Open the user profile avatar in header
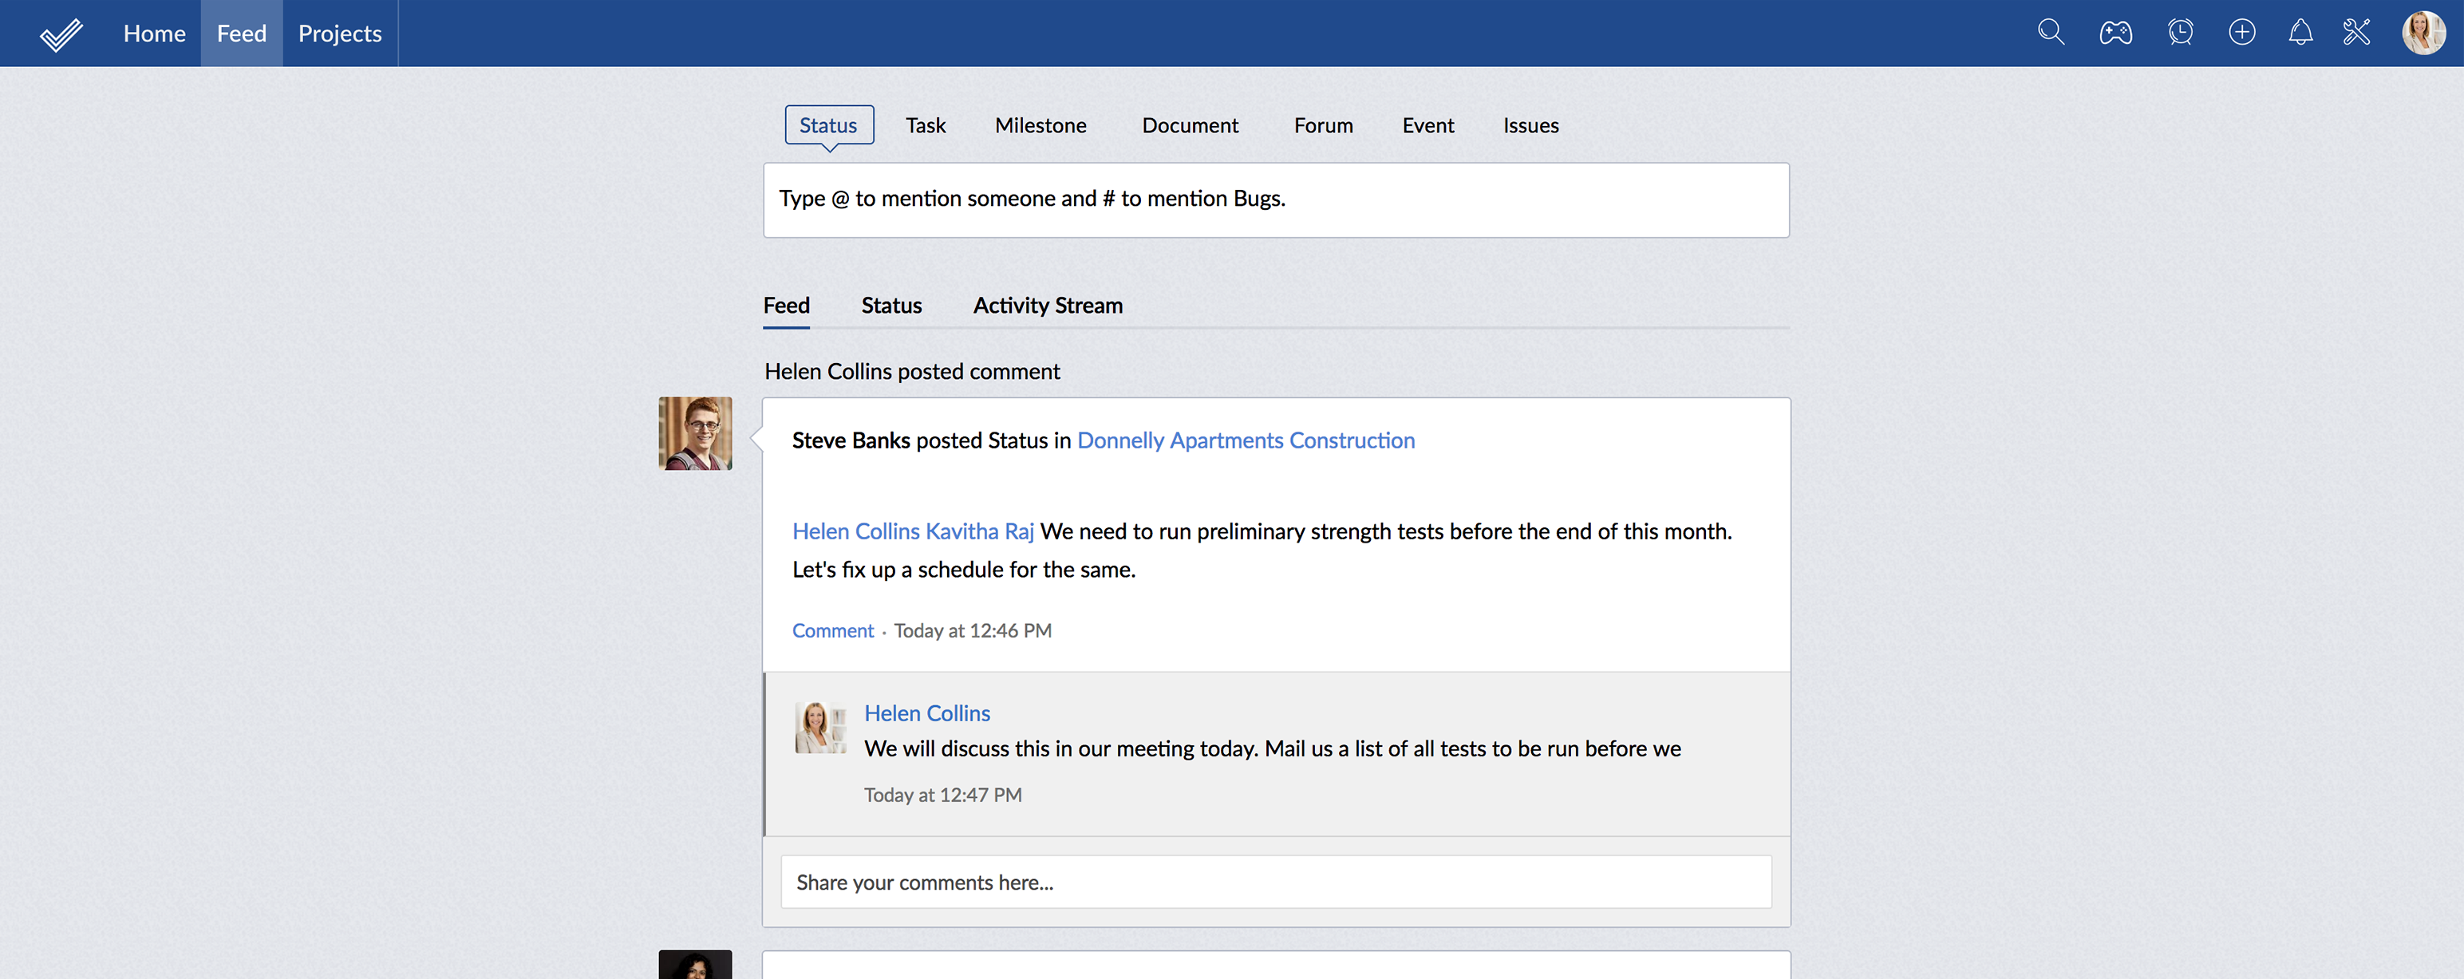Viewport: 2464px width, 979px height. click(x=2424, y=33)
